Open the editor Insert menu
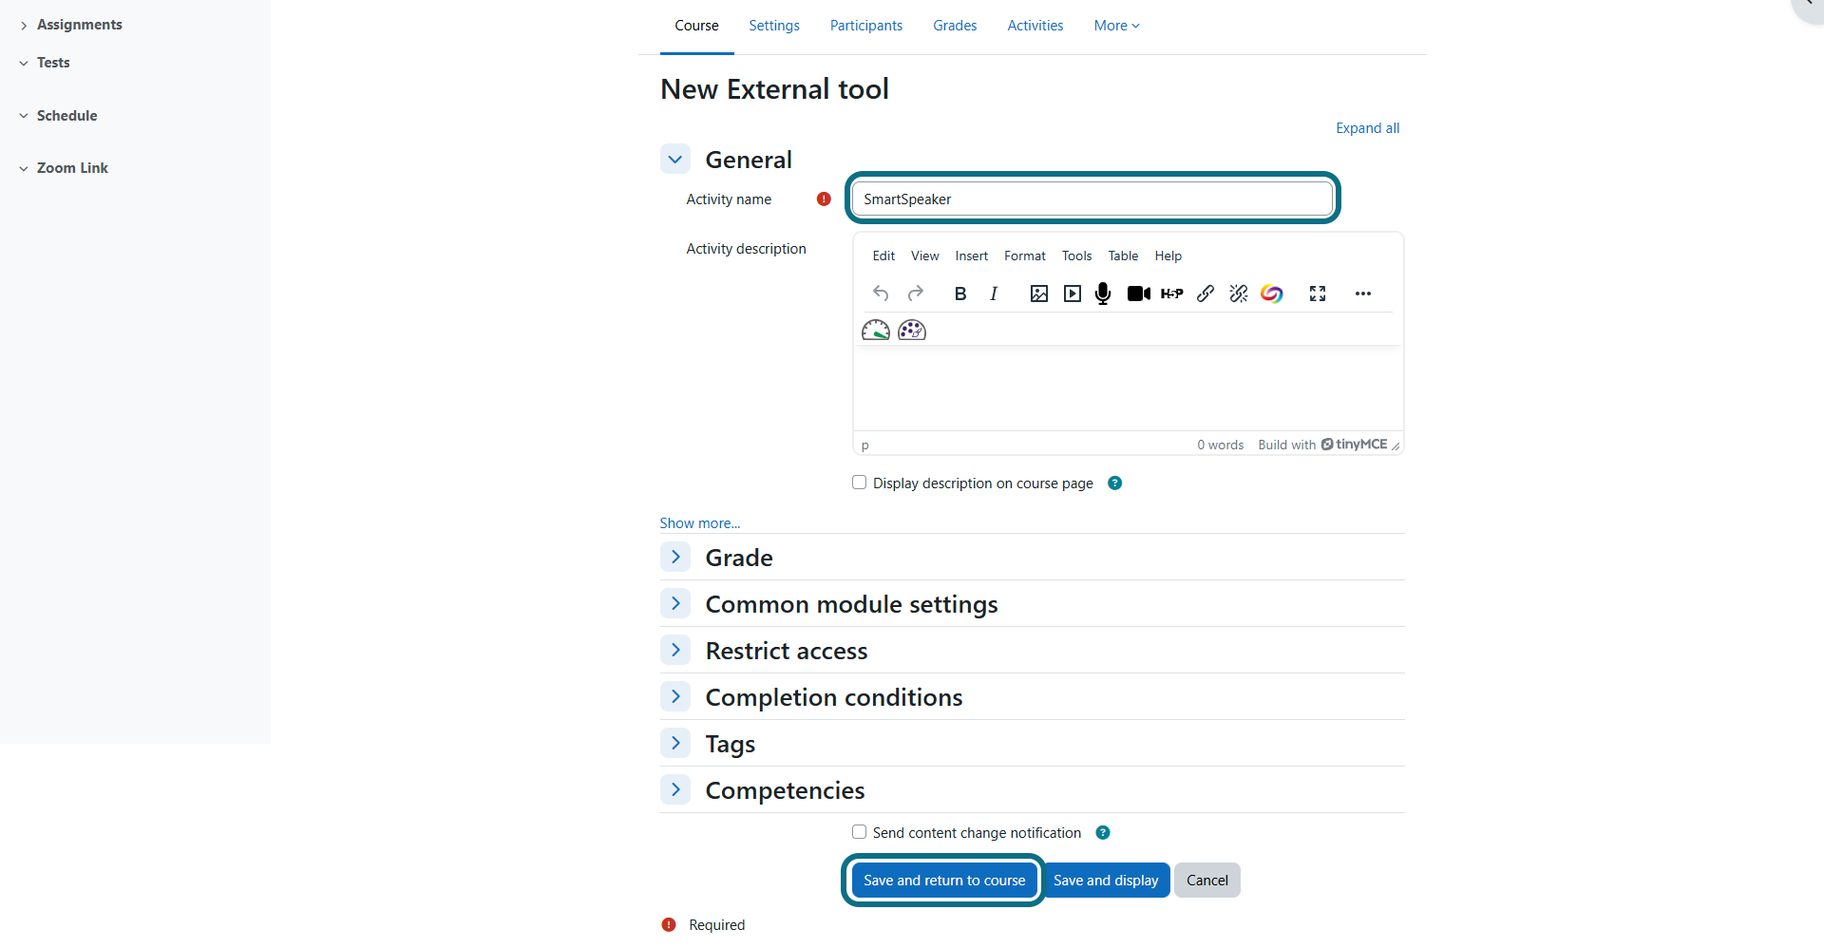This screenshot has width=1824, height=948. pyautogui.click(x=972, y=256)
